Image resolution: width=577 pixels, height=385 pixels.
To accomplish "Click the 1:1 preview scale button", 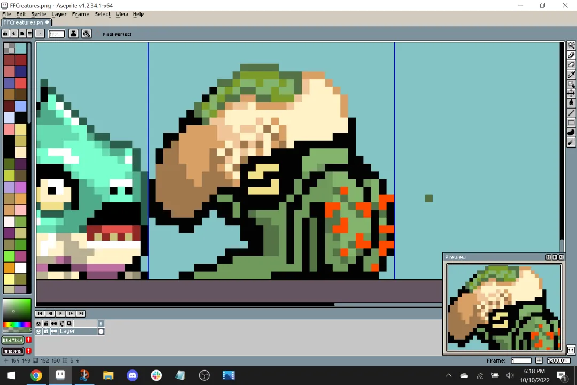I will [571, 350].
